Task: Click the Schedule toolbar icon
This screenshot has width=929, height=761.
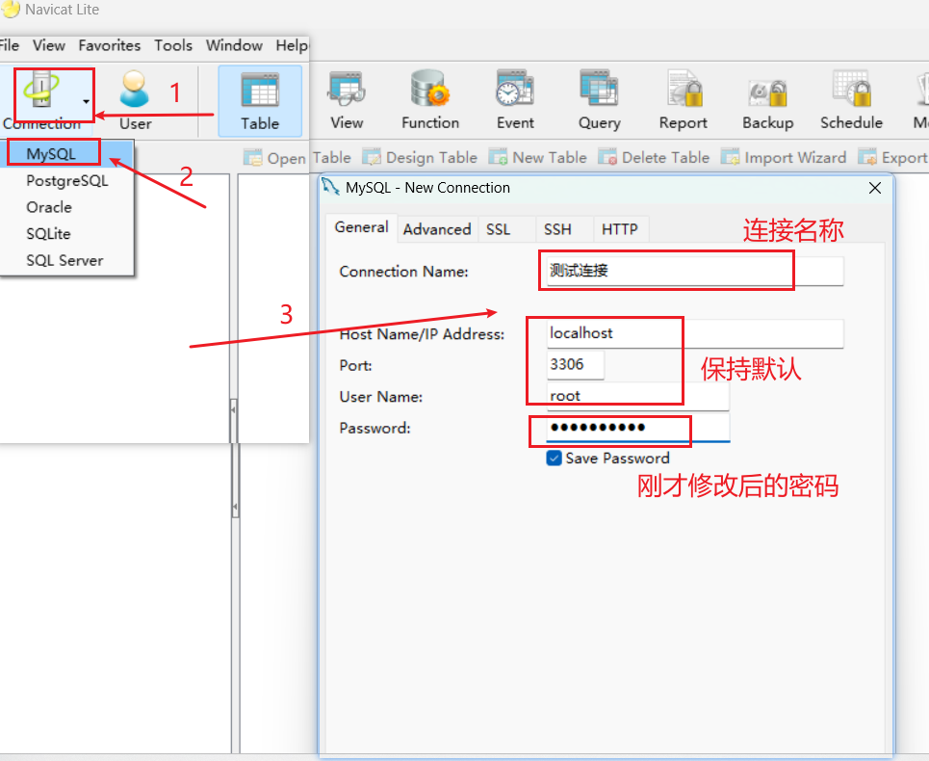Action: pos(851,100)
